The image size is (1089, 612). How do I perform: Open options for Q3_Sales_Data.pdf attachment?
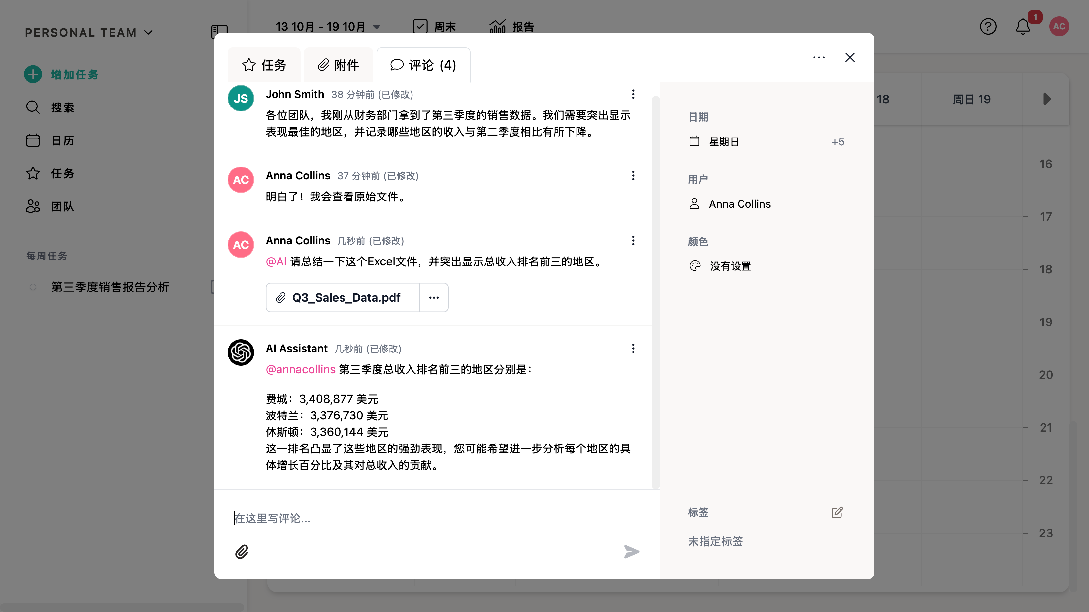[434, 298]
